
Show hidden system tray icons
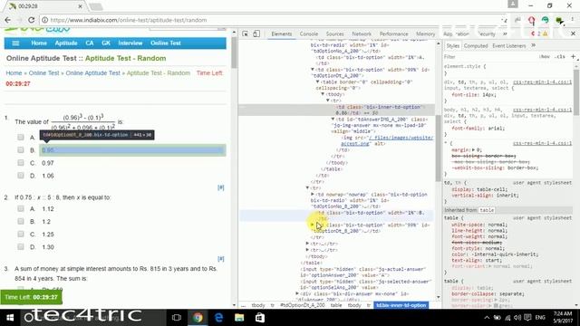(x=487, y=318)
